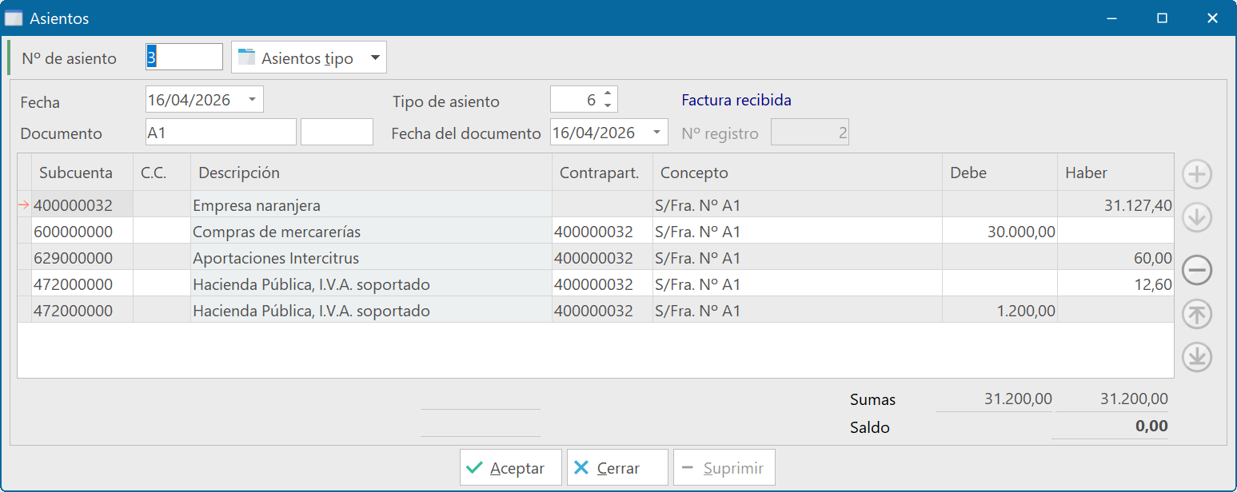The width and height of the screenshot is (1237, 492).
Task: Click the Subcuenta column header
Action: [75, 173]
